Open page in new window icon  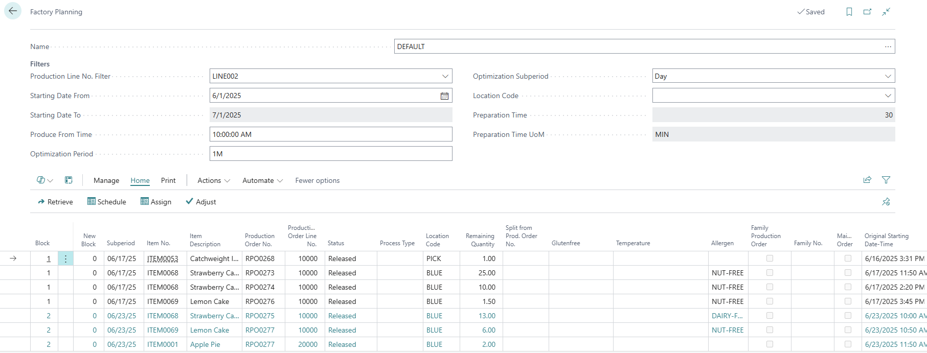[x=867, y=12]
